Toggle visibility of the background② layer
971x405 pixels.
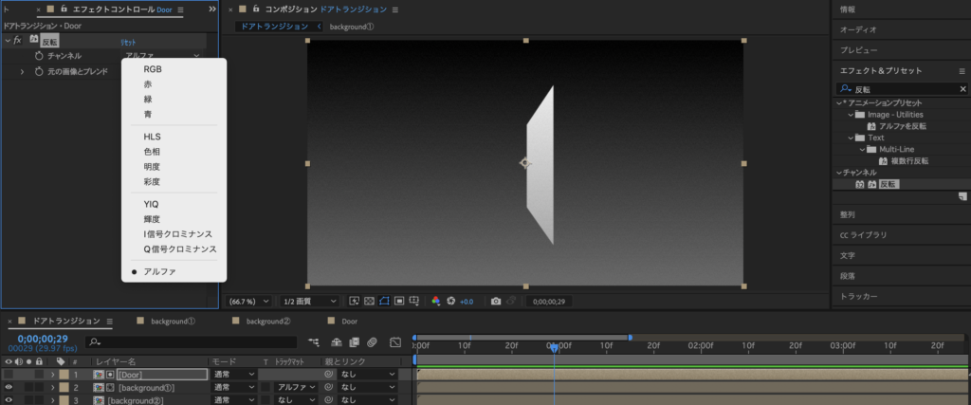tap(8, 401)
